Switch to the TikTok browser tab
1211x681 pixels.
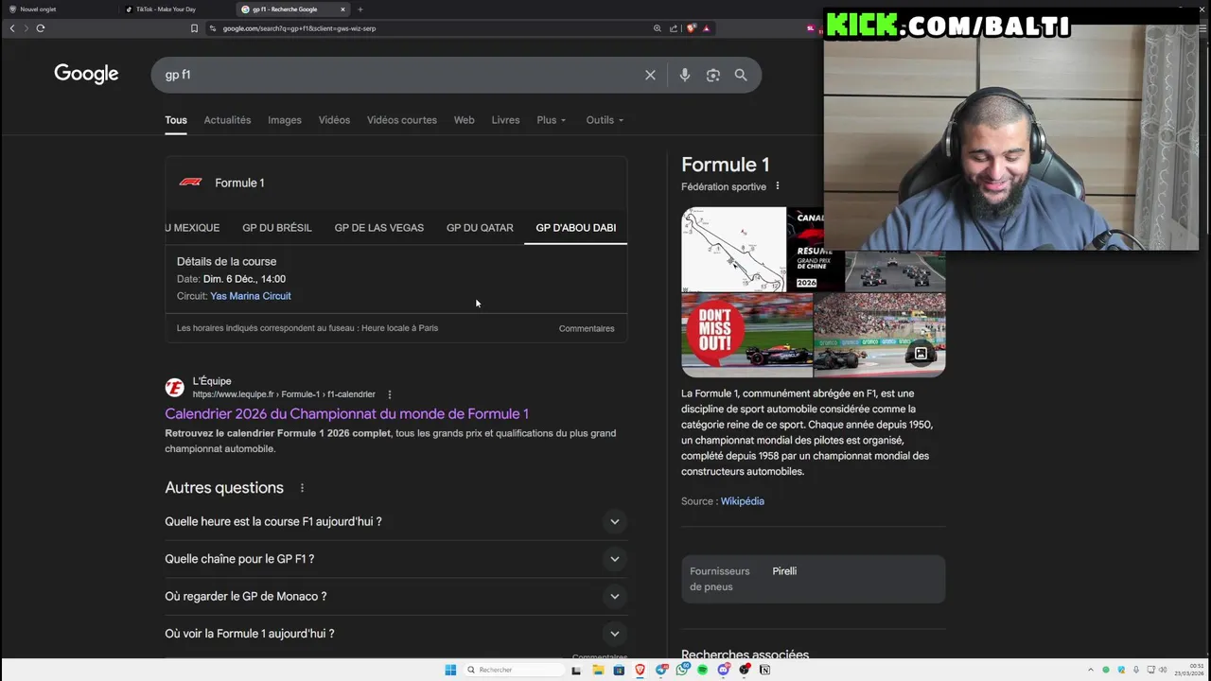tap(166, 9)
